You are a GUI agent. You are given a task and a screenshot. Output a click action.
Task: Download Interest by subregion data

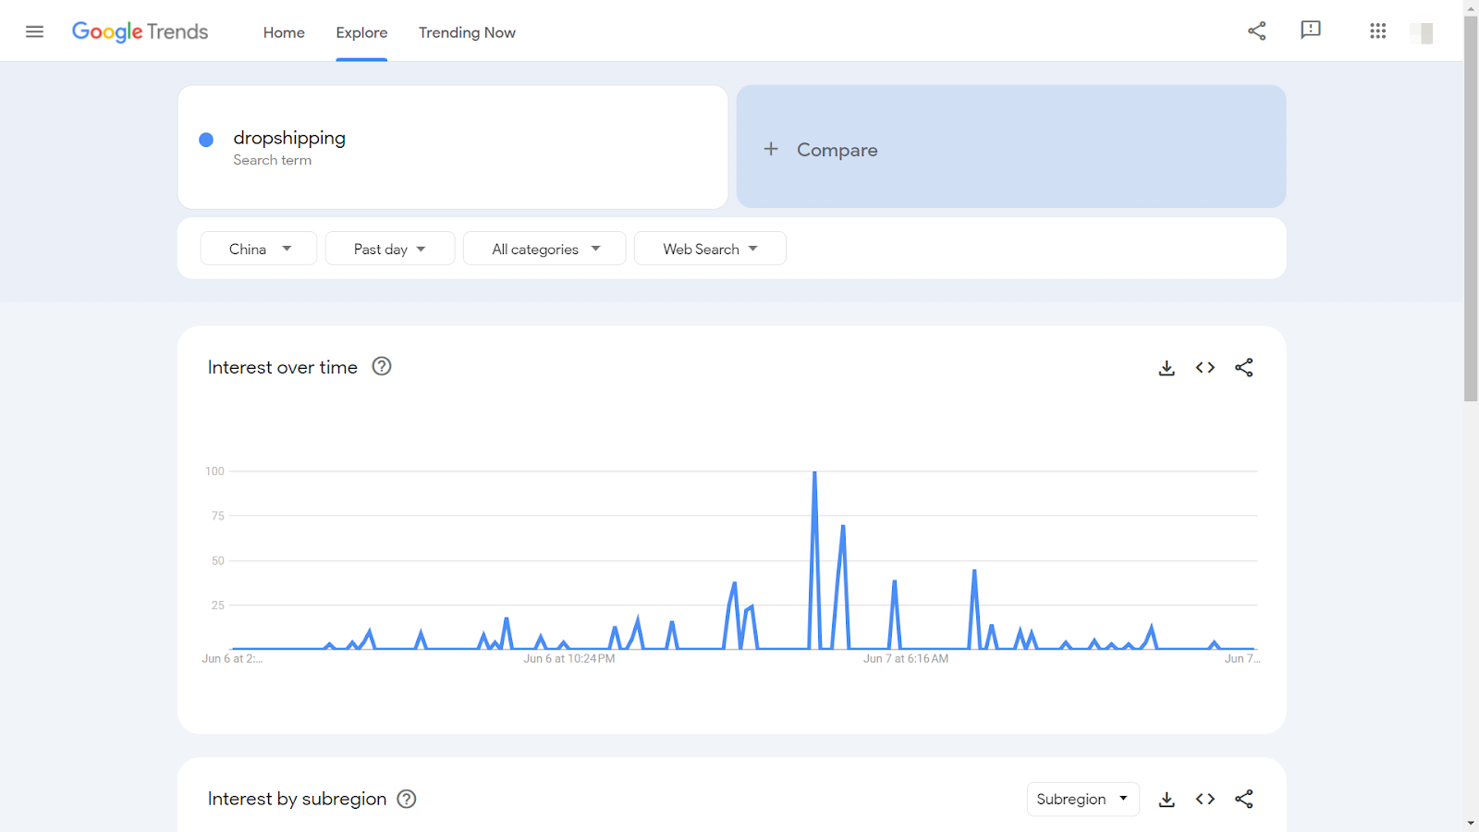point(1167,800)
